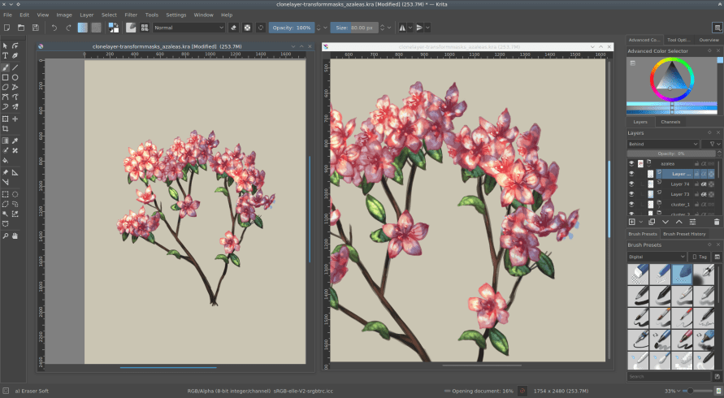Click the Create New Document icon

click(x=7, y=28)
